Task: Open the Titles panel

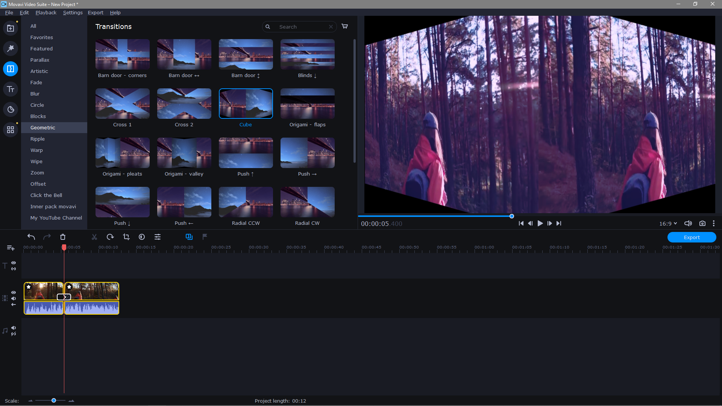Action: click(10, 89)
